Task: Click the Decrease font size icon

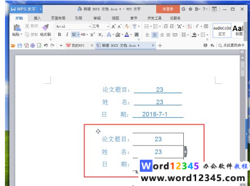Action: click(x=120, y=26)
